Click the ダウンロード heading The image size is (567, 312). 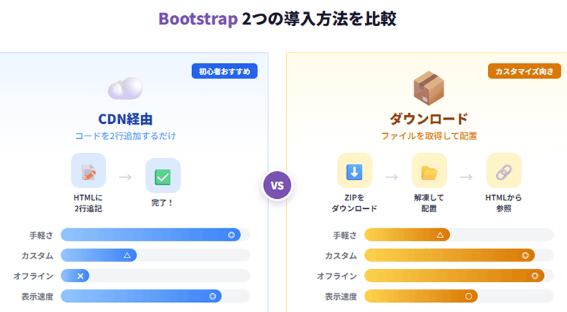(429, 118)
